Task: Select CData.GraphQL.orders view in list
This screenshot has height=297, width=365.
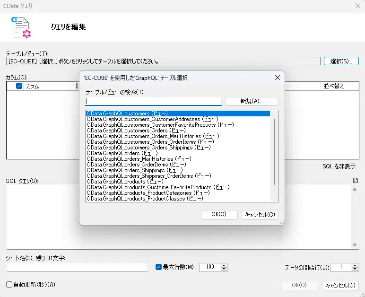Action: [122, 153]
